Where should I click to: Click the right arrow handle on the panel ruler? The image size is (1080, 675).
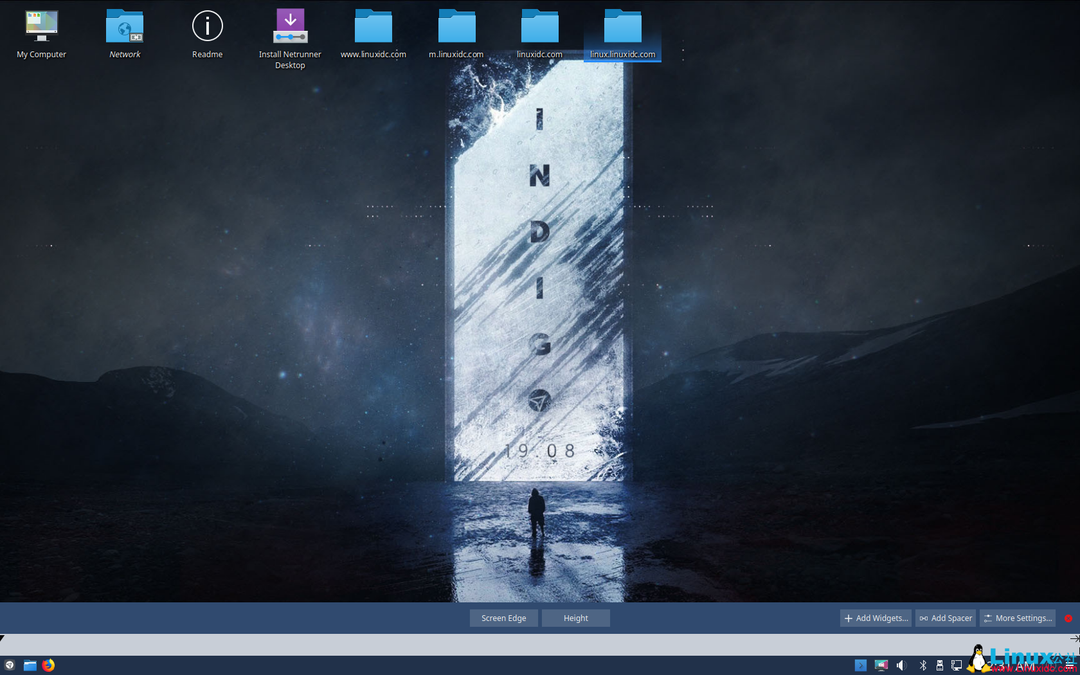[1075, 639]
